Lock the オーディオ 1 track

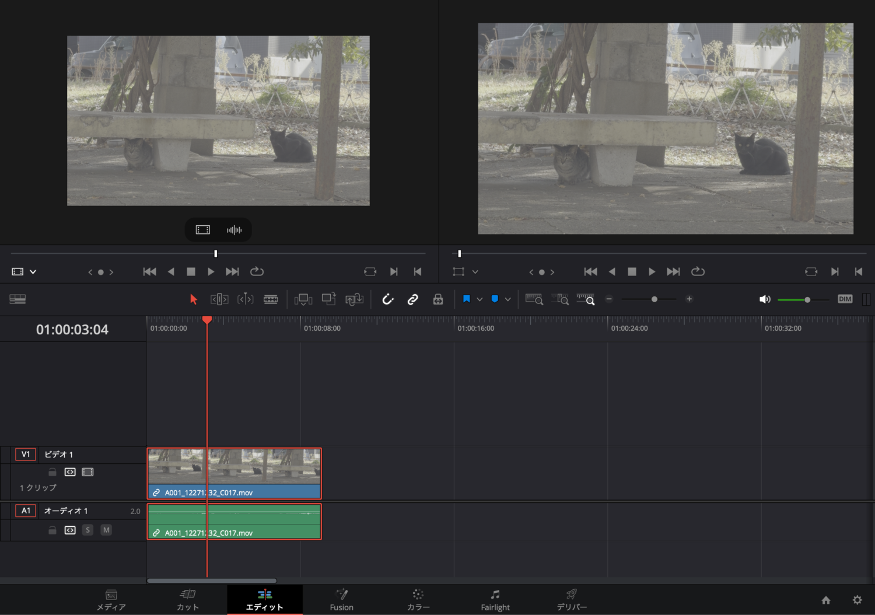tap(52, 530)
